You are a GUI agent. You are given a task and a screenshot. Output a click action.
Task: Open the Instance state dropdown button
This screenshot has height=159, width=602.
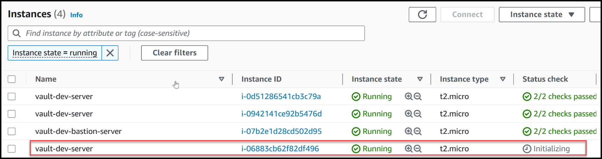click(541, 15)
